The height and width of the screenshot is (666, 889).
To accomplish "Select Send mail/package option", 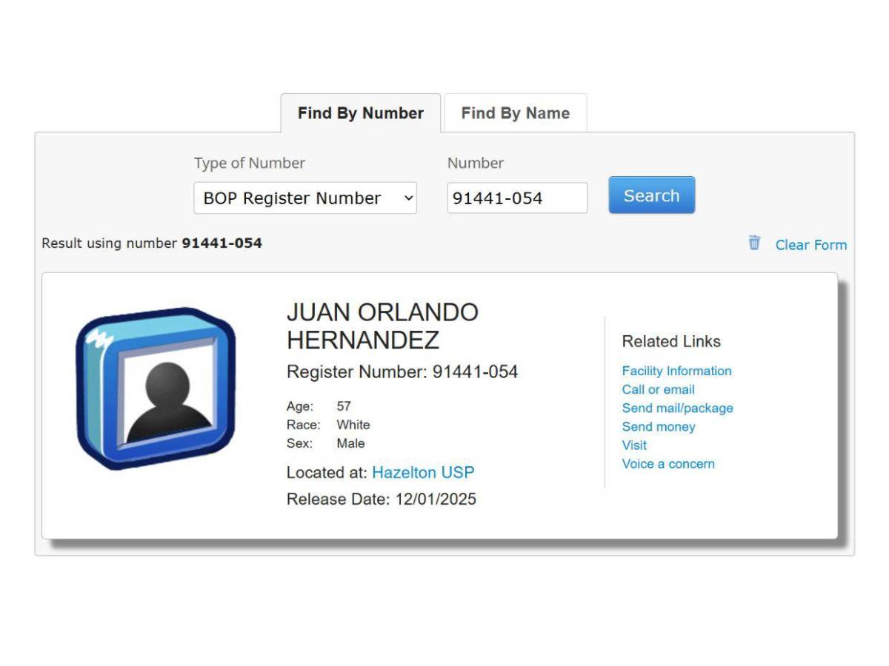I will [678, 408].
